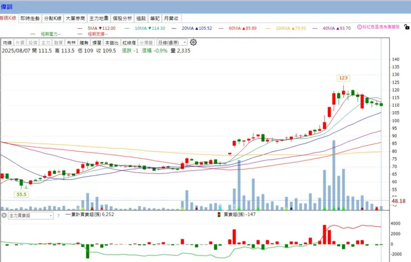Open the 月營收 tab
Image resolution: width=411 pixels, height=262 pixels.
tap(171, 18)
